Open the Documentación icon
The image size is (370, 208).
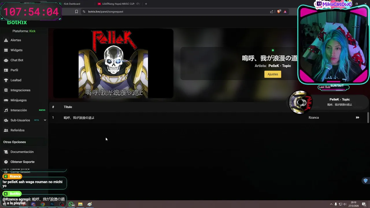click(6, 152)
